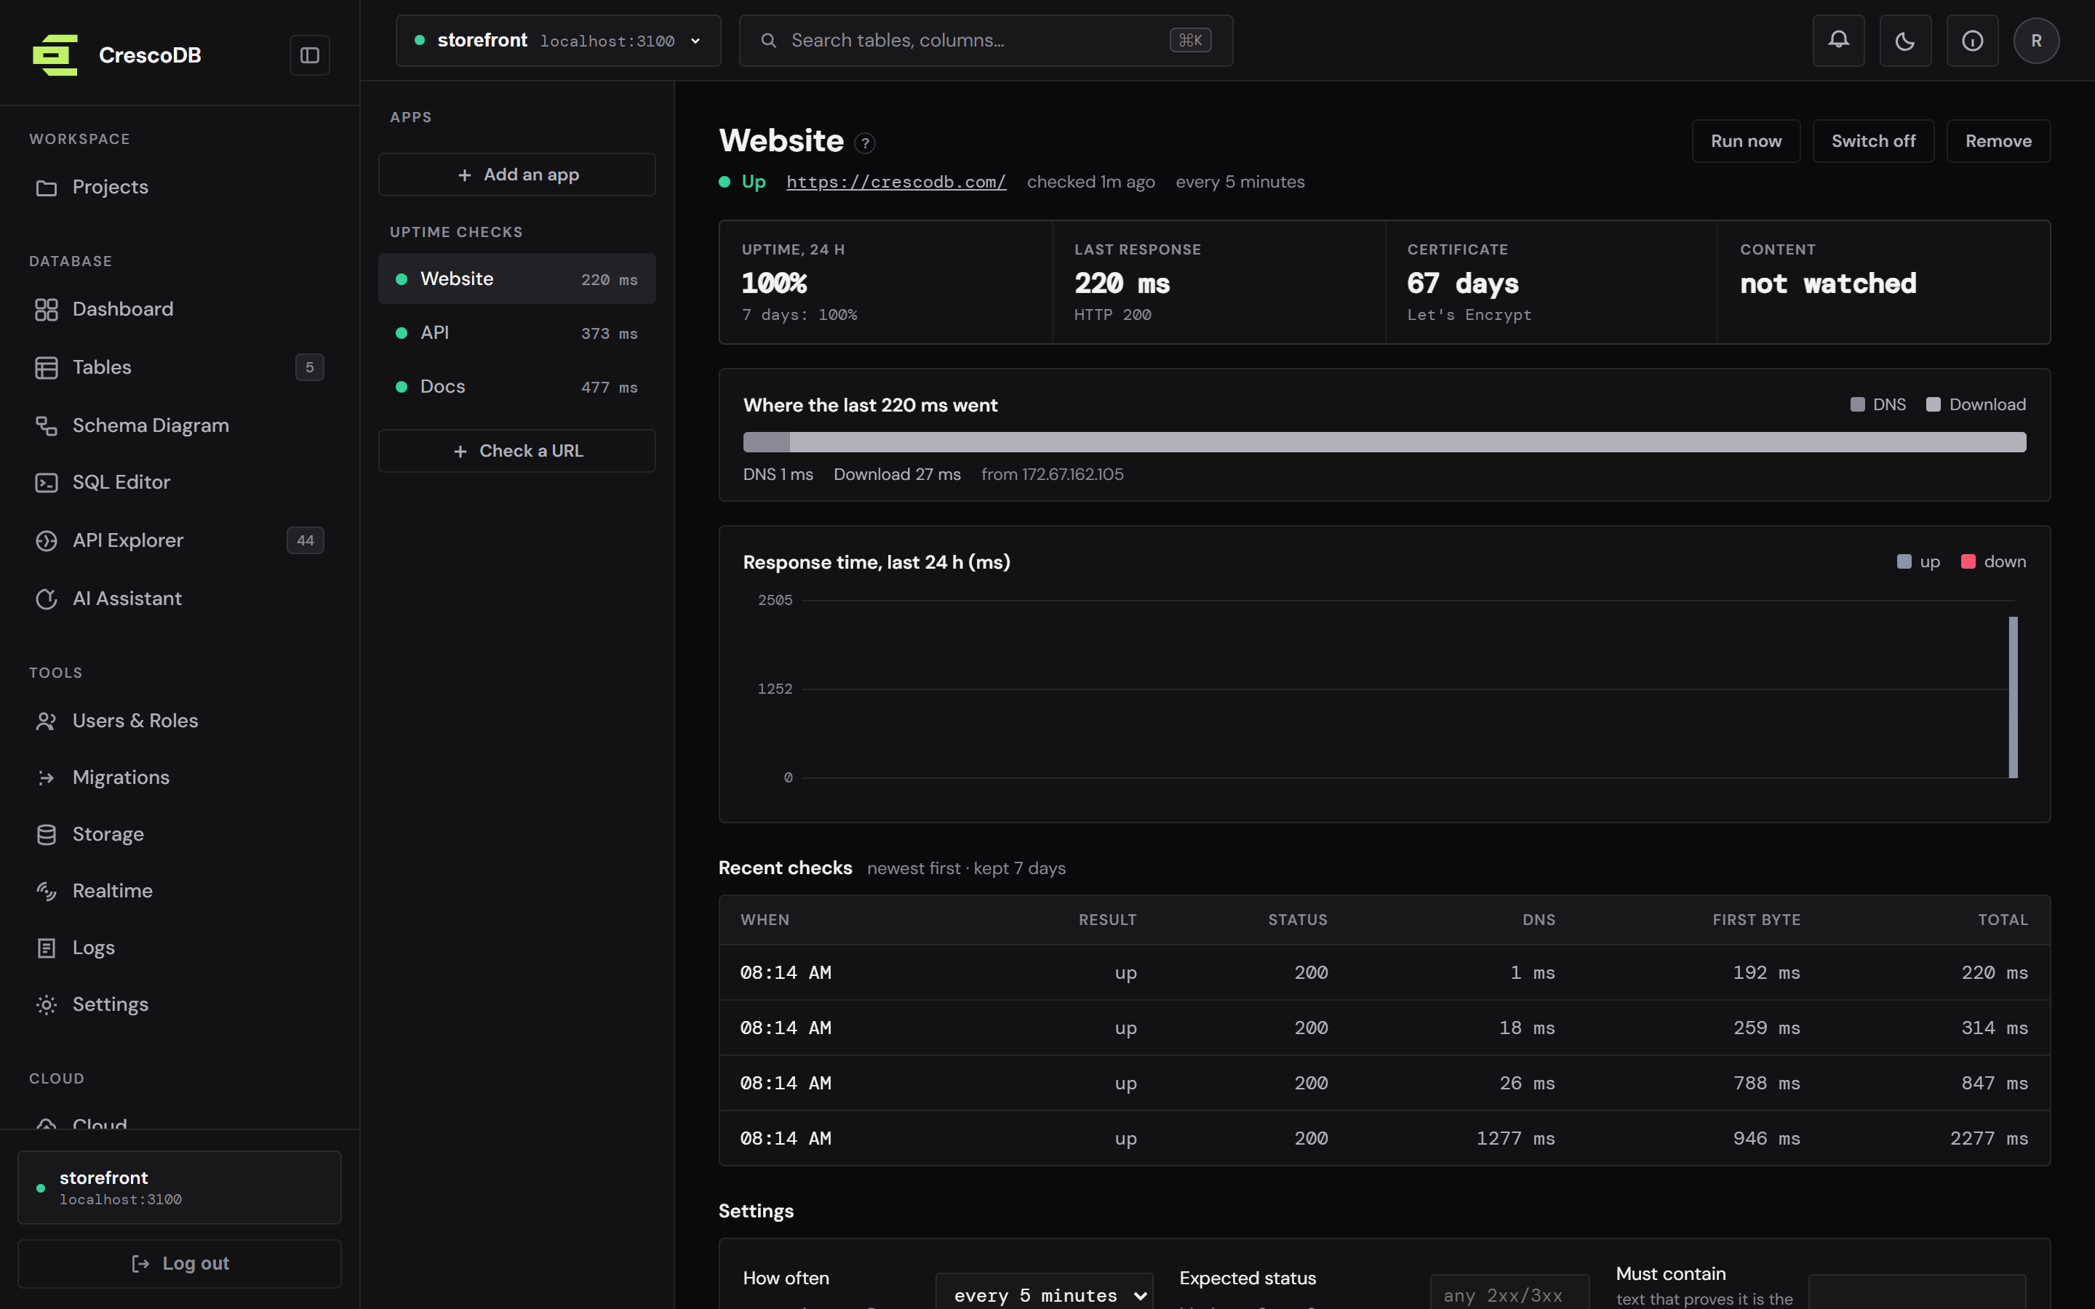Open notifications bell icon

pos(1838,41)
